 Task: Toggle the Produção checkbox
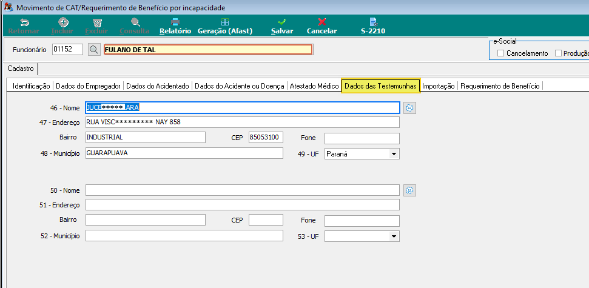(x=558, y=53)
